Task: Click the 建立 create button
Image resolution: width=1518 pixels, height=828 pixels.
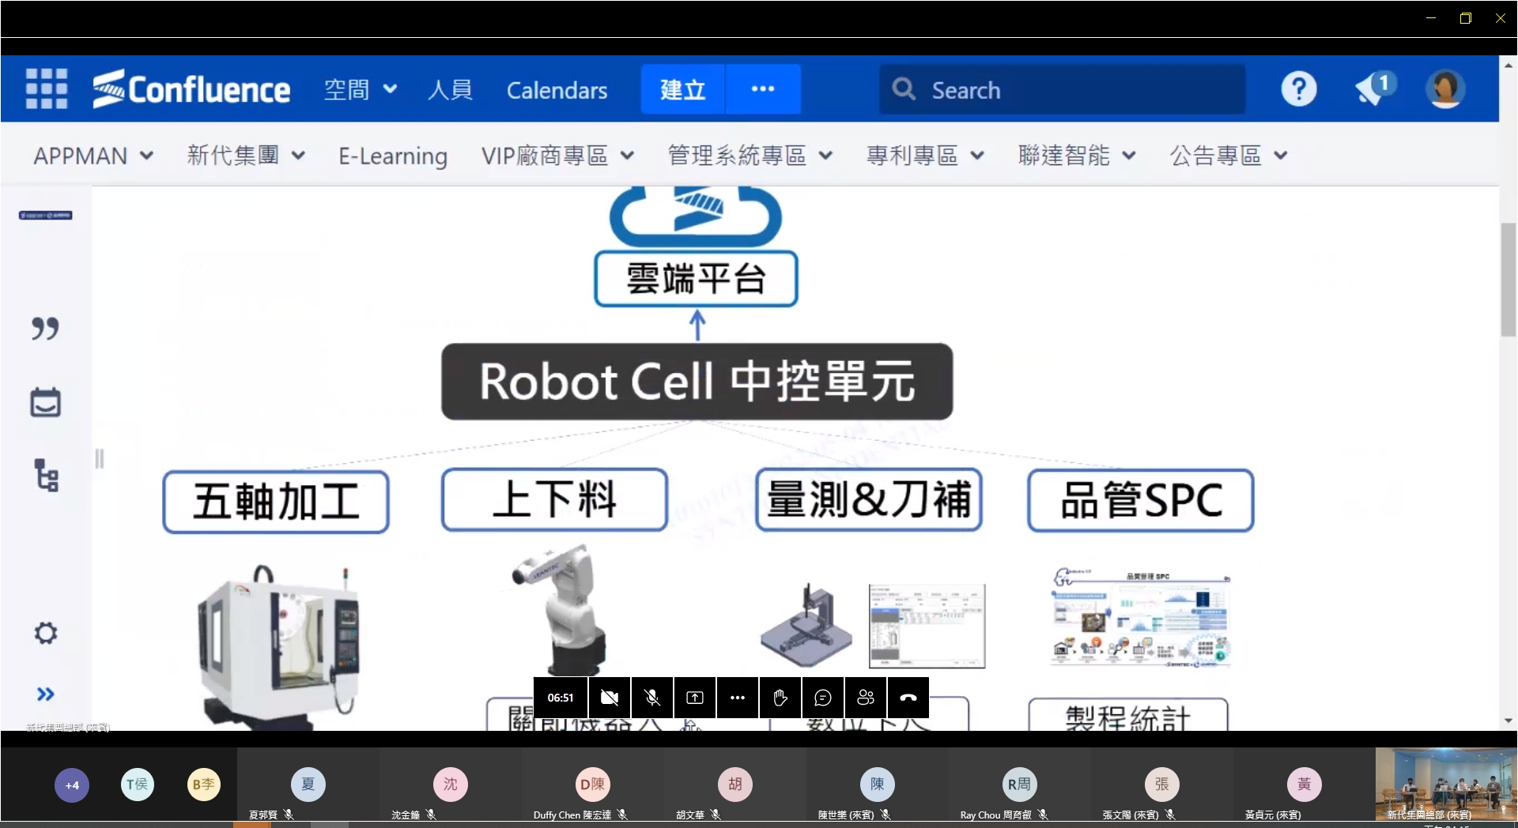Action: (x=682, y=89)
